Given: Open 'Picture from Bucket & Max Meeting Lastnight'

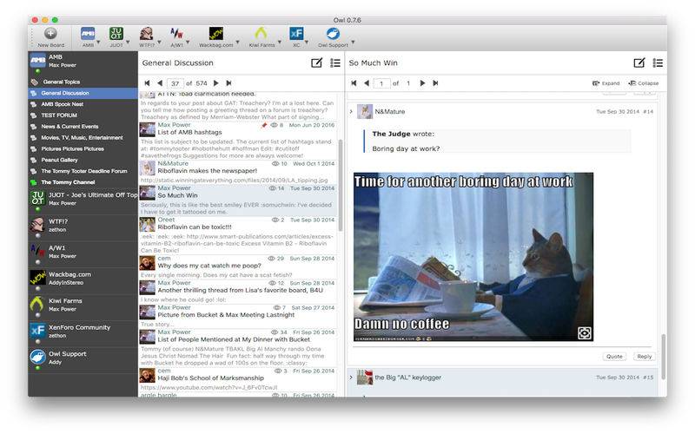Looking at the screenshot, I should [x=238, y=316].
